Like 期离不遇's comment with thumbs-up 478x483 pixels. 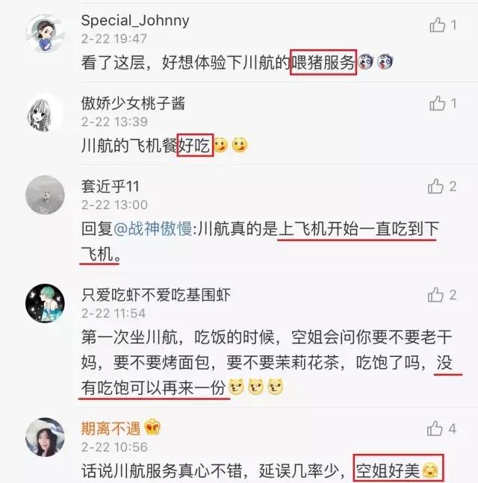point(435,429)
